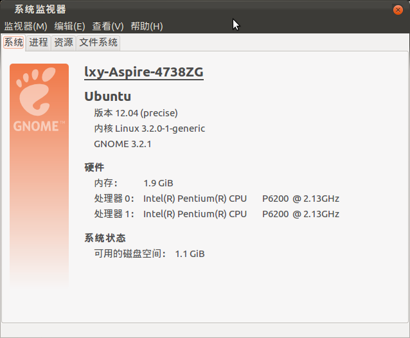410x338 pixels.
Task: Close the 系统监视器 window
Action: (398, 10)
